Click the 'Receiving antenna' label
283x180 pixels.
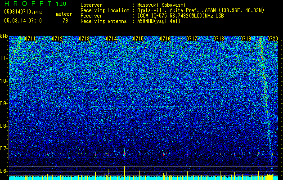coord(103,21)
